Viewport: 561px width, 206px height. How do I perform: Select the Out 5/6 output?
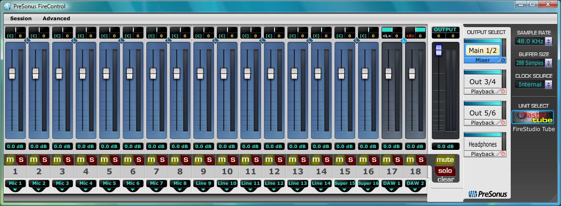483,113
